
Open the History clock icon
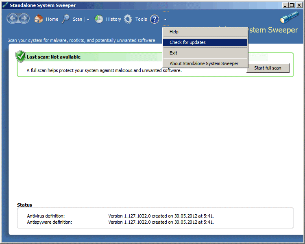click(x=99, y=19)
